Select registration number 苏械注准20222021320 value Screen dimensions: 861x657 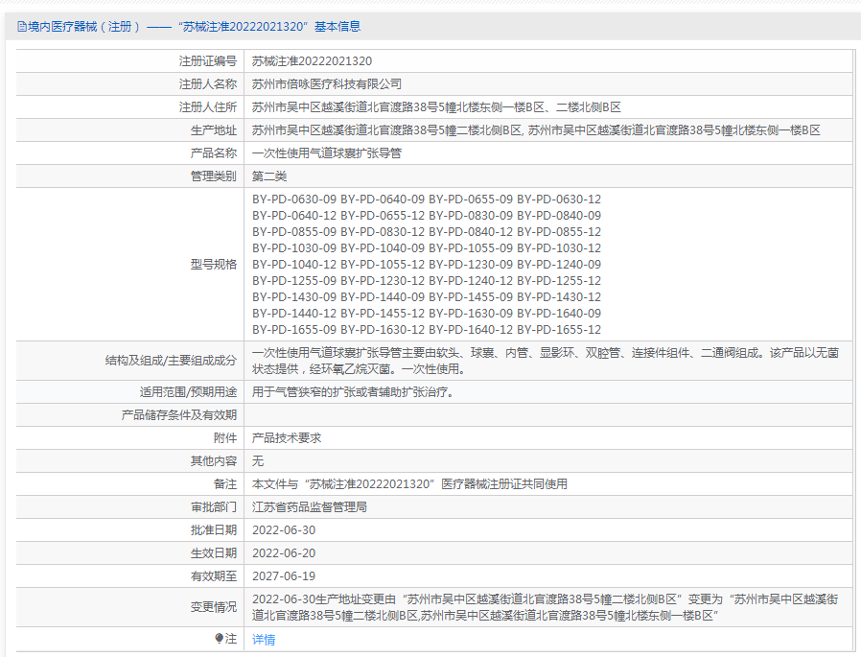[x=312, y=61]
